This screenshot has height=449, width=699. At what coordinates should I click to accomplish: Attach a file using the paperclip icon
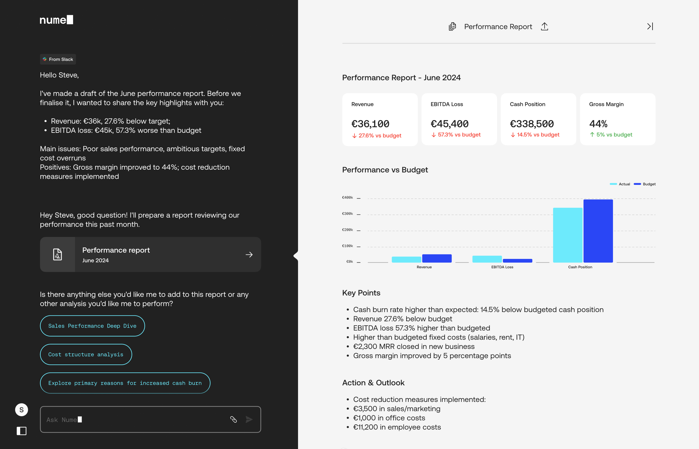tap(234, 419)
